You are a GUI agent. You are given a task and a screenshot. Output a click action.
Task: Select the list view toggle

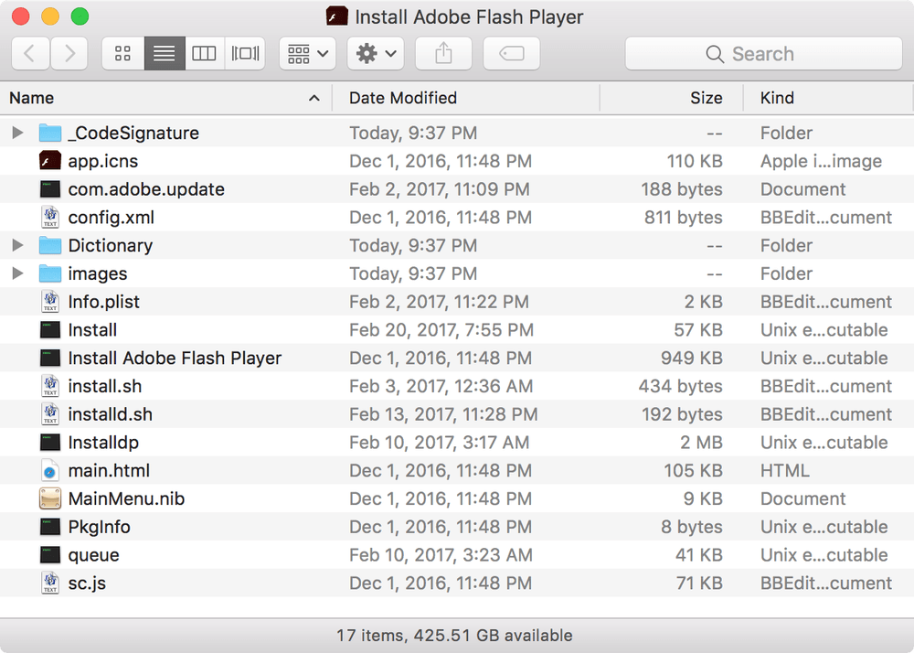[x=165, y=54]
